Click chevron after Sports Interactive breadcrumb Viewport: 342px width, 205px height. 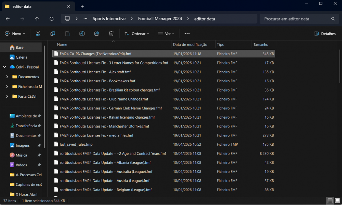point(132,19)
